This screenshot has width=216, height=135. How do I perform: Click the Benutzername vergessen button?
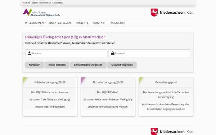[88, 65]
